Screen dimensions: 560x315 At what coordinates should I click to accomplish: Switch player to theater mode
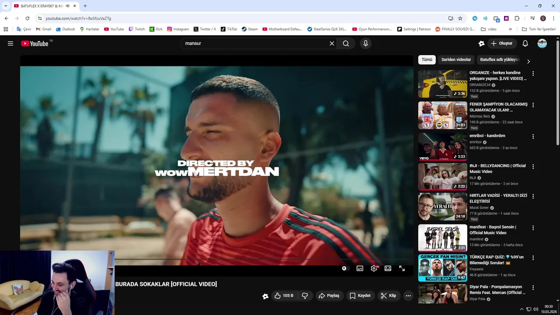point(388,268)
